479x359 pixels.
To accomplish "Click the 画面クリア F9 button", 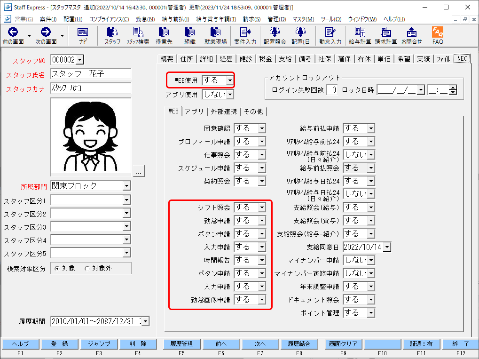I will [343, 344].
